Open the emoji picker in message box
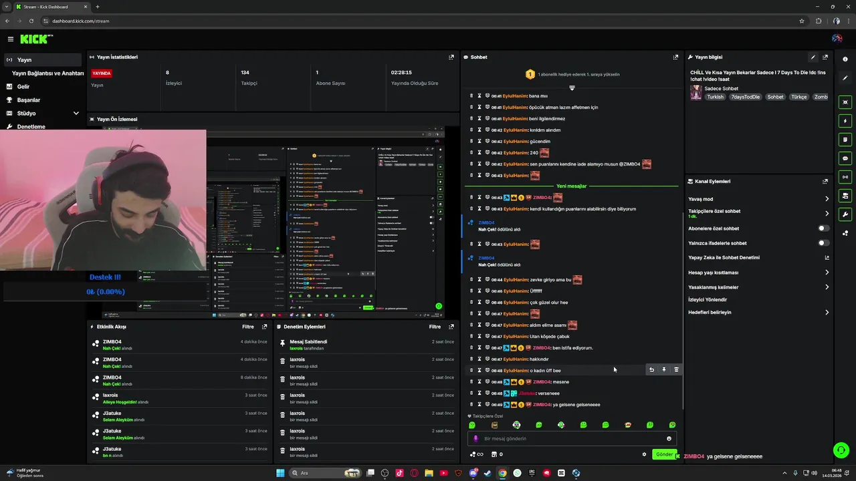This screenshot has height=481, width=856. coord(669,439)
